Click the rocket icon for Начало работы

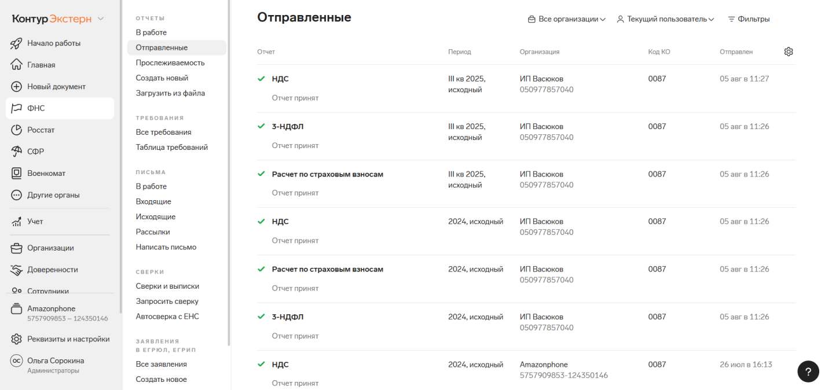[17, 43]
